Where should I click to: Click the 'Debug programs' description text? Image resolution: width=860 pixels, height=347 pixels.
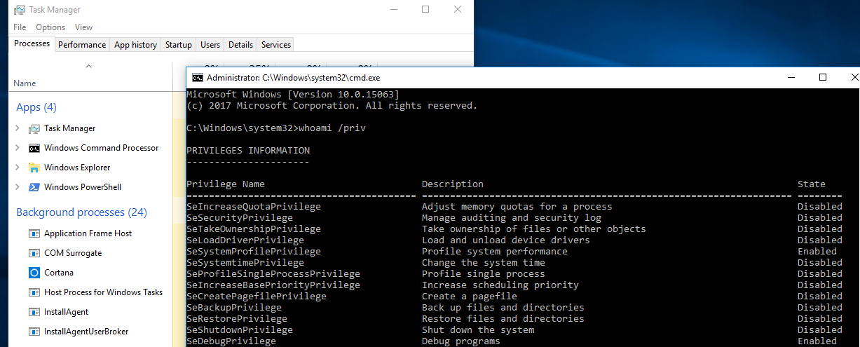pyautogui.click(x=461, y=341)
